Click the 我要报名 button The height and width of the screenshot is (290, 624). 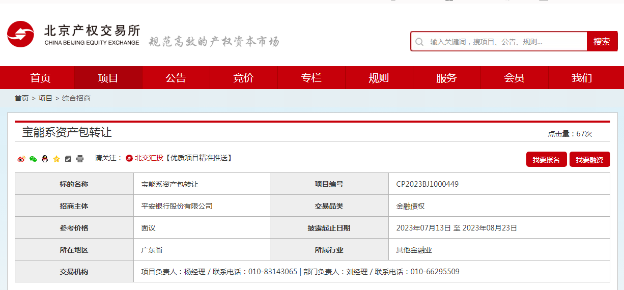(546, 160)
